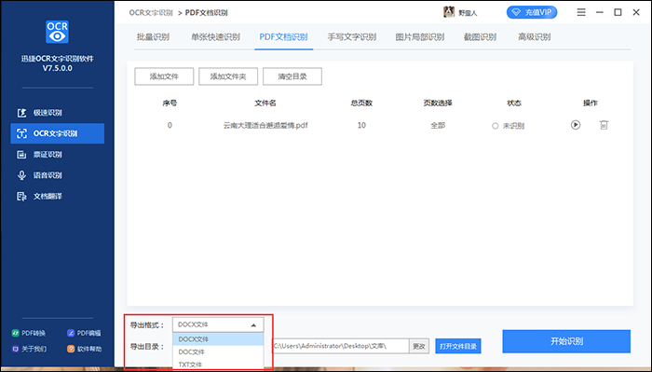Choose TXT文件 from the dropdown list
Viewport: 652px width, 372px height.
[x=218, y=365]
